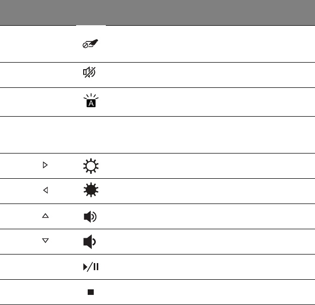Select the small white notch under the header
Viewport: 315px width, 305px height.
pos(91,25)
